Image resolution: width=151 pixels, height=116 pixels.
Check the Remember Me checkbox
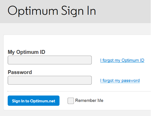click(71, 101)
